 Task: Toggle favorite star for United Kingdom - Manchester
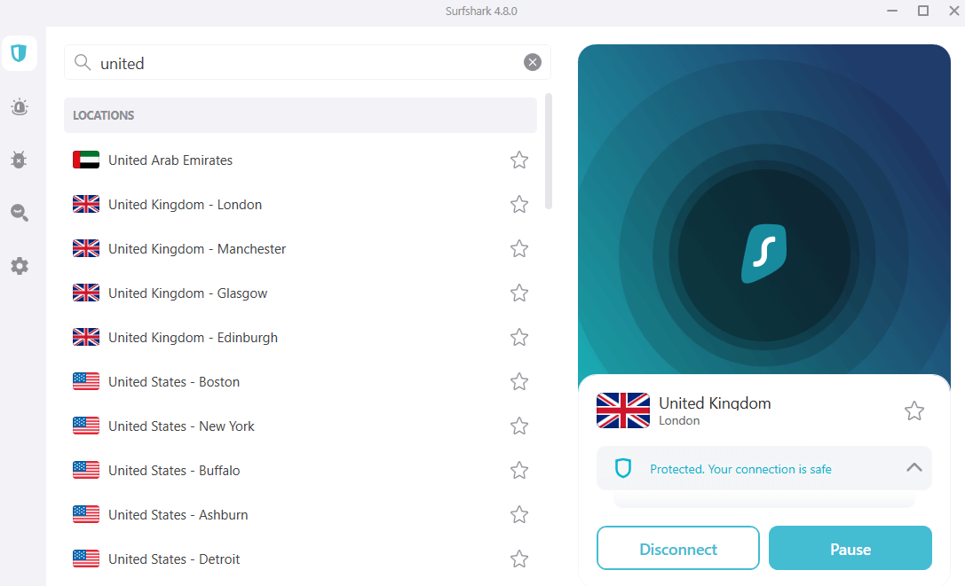click(x=518, y=248)
